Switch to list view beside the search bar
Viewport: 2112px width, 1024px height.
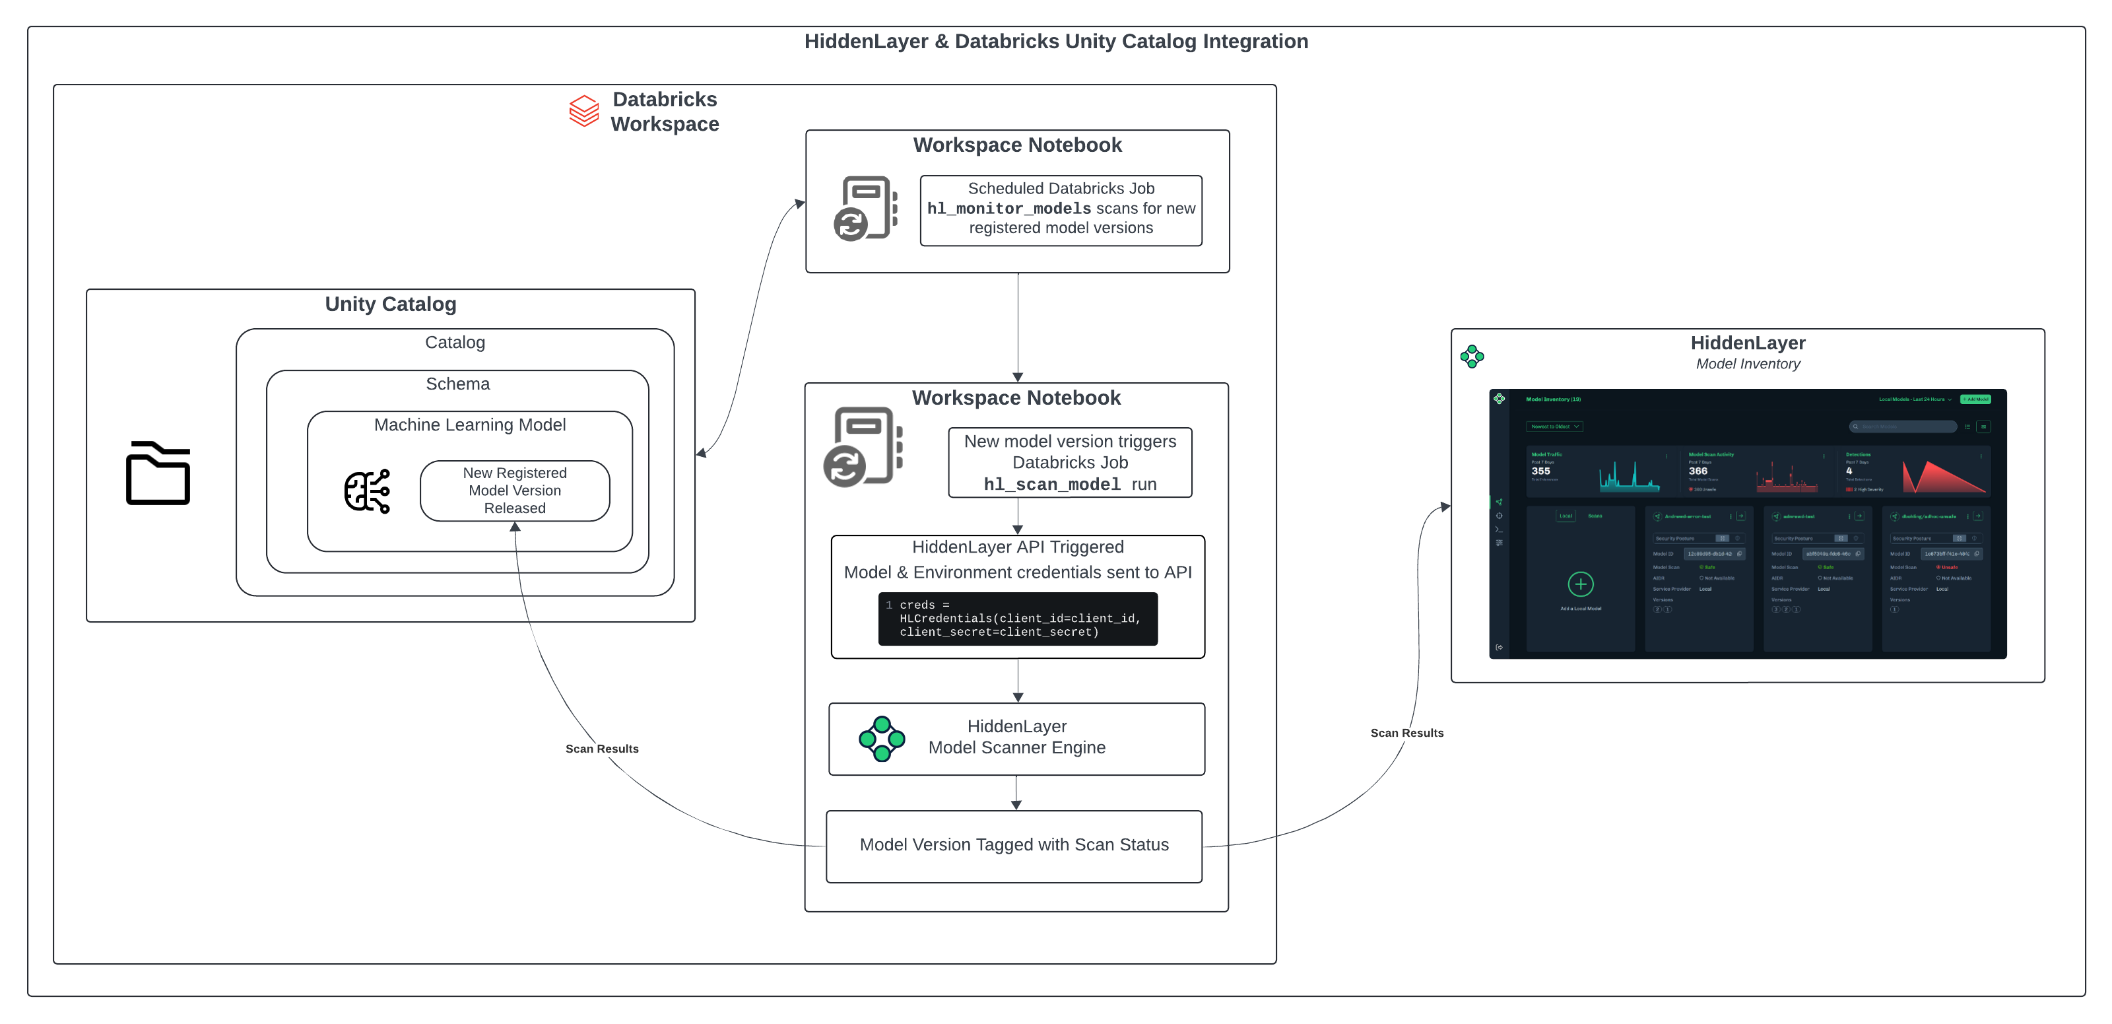tap(1969, 427)
